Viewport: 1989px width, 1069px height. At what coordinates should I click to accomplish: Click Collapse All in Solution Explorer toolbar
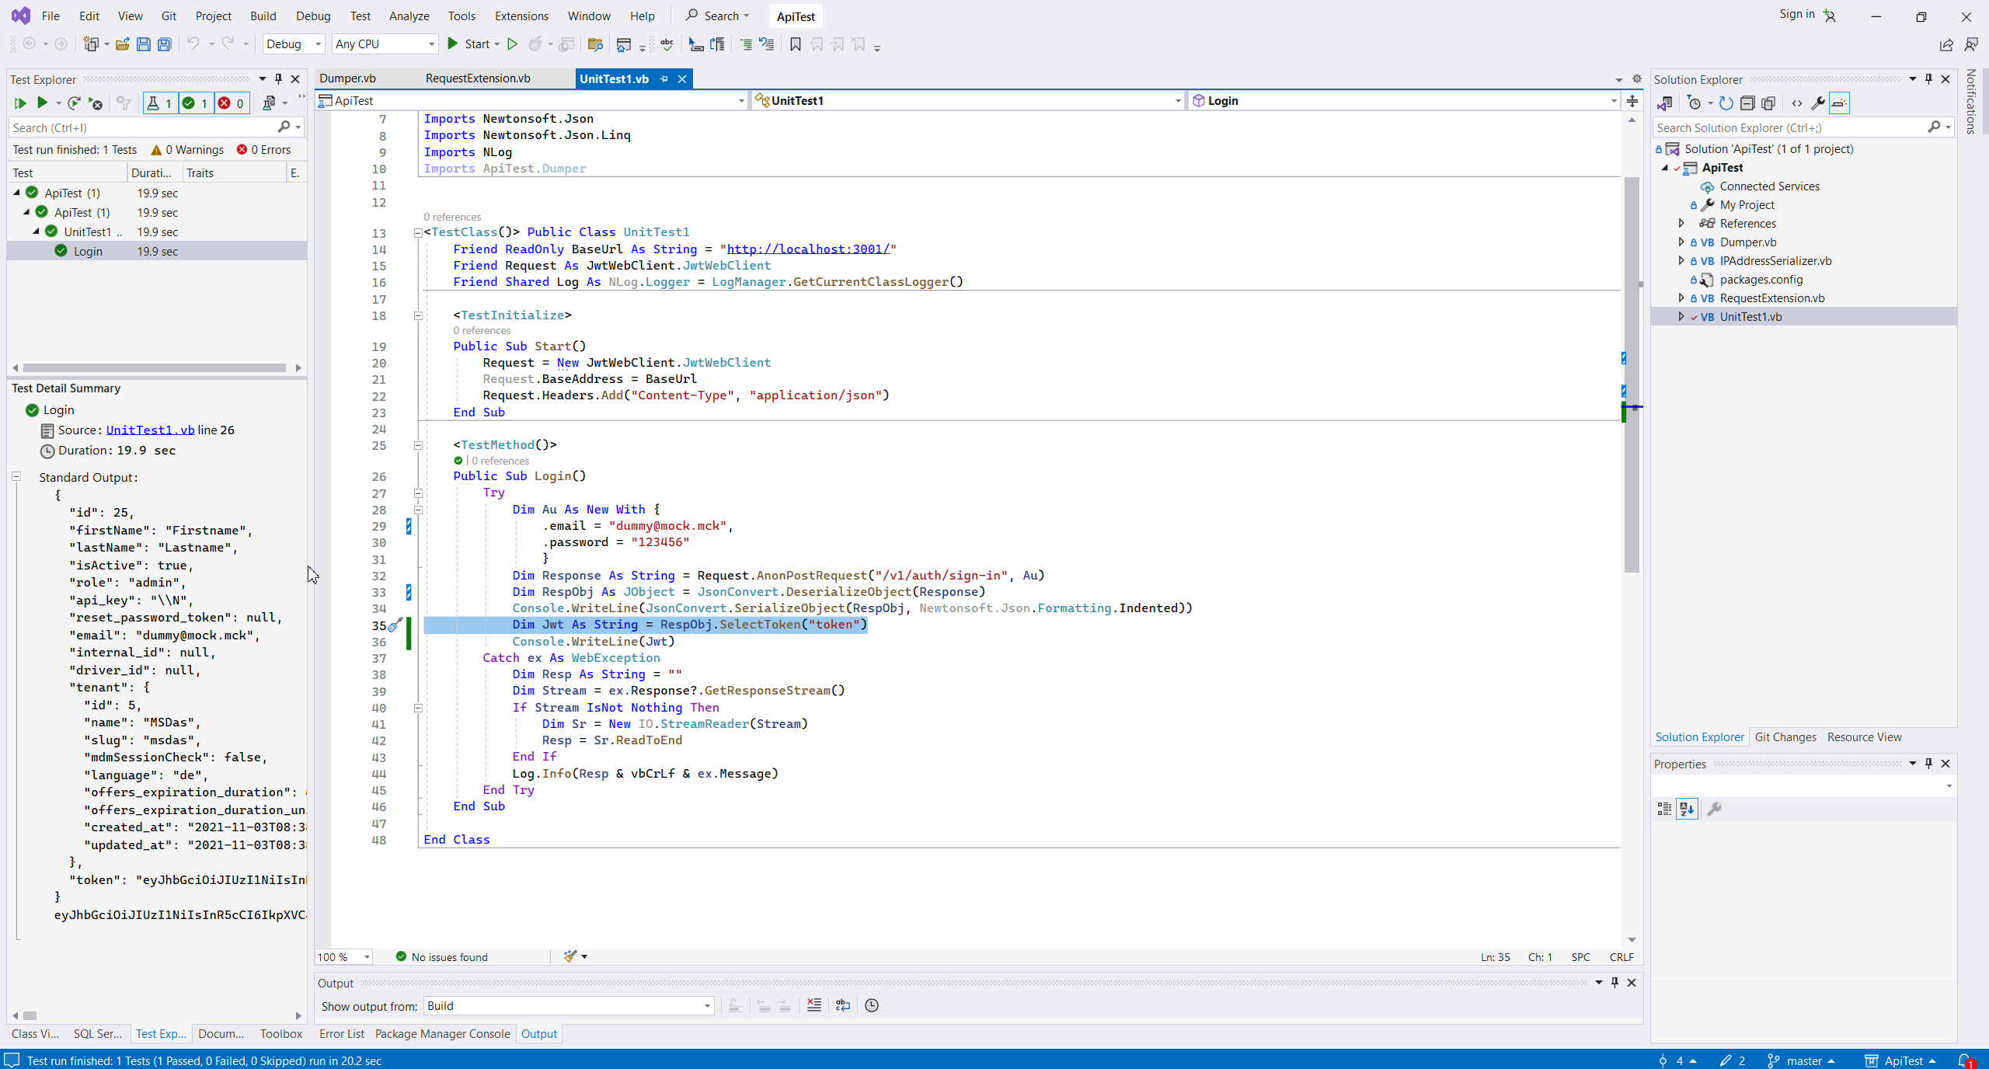pos(1747,103)
